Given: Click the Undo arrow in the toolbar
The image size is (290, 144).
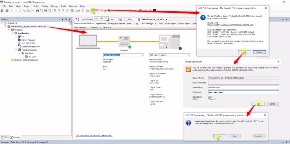Looking at the screenshot, I should pyautogui.click(x=12, y=10).
